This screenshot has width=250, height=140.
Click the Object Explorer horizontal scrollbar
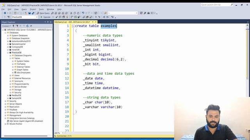tap(26, 136)
